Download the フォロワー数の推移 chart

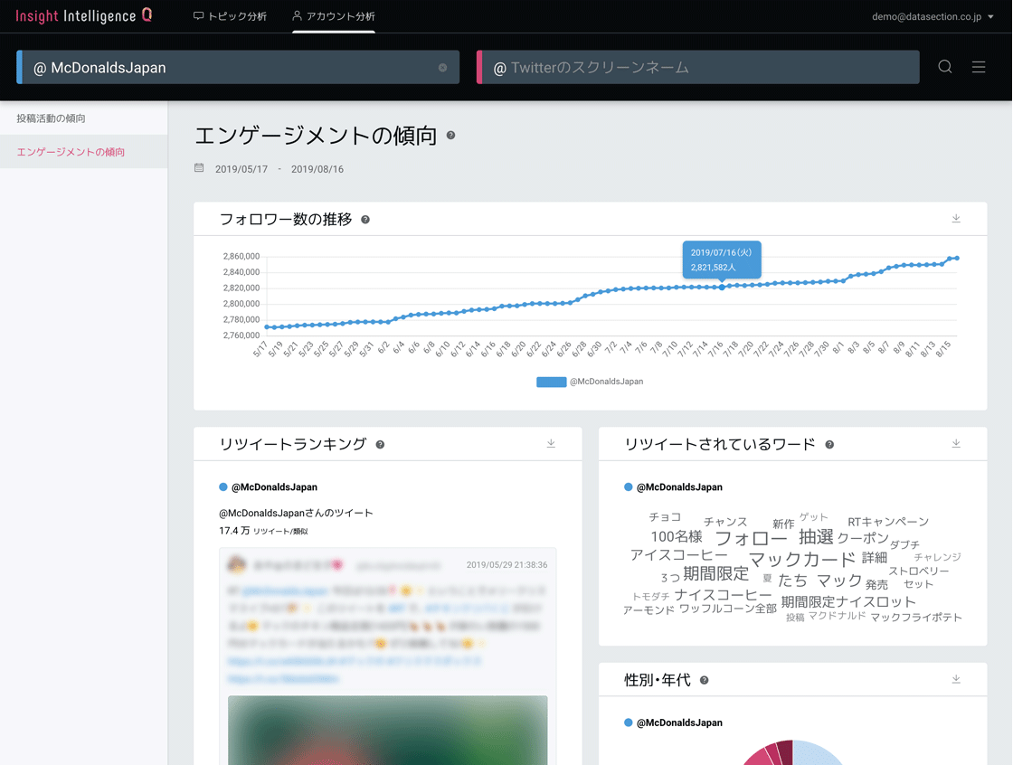[956, 219]
